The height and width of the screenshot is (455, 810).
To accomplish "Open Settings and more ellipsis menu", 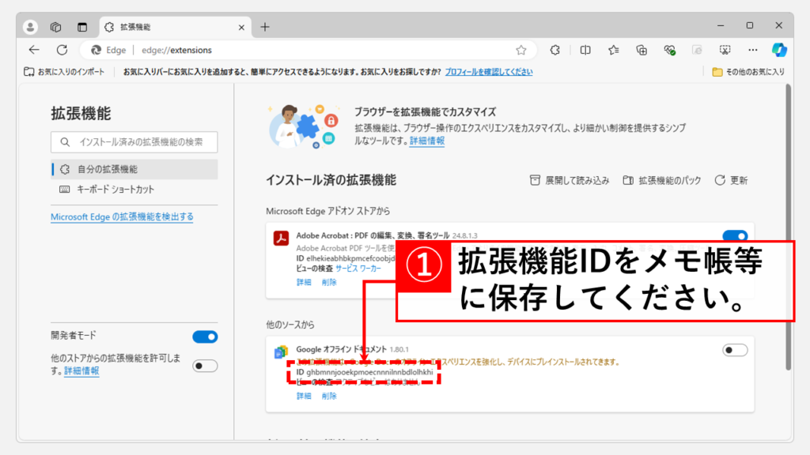I will coord(753,50).
